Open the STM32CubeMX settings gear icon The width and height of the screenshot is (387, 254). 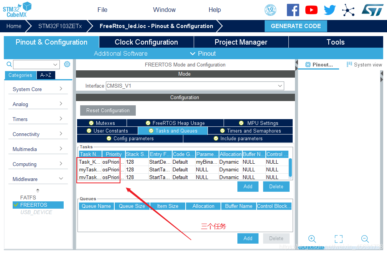click(x=67, y=64)
